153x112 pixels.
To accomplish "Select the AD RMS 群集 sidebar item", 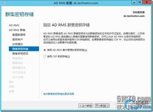I will pyautogui.click(x=17, y=30).
